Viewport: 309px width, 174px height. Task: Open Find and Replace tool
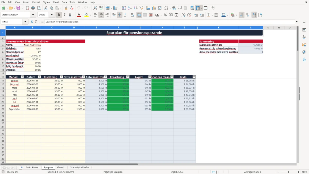pyautogui.click(x=95, y=8)
